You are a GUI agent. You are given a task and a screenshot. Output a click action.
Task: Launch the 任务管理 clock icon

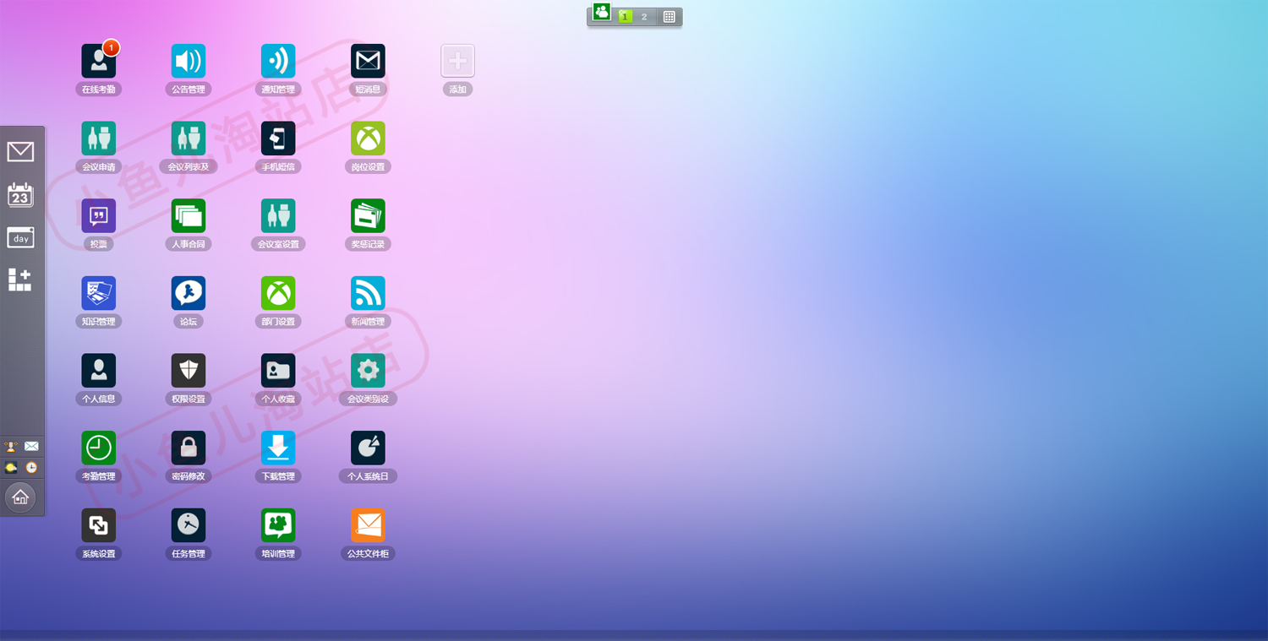click(189, 525)
